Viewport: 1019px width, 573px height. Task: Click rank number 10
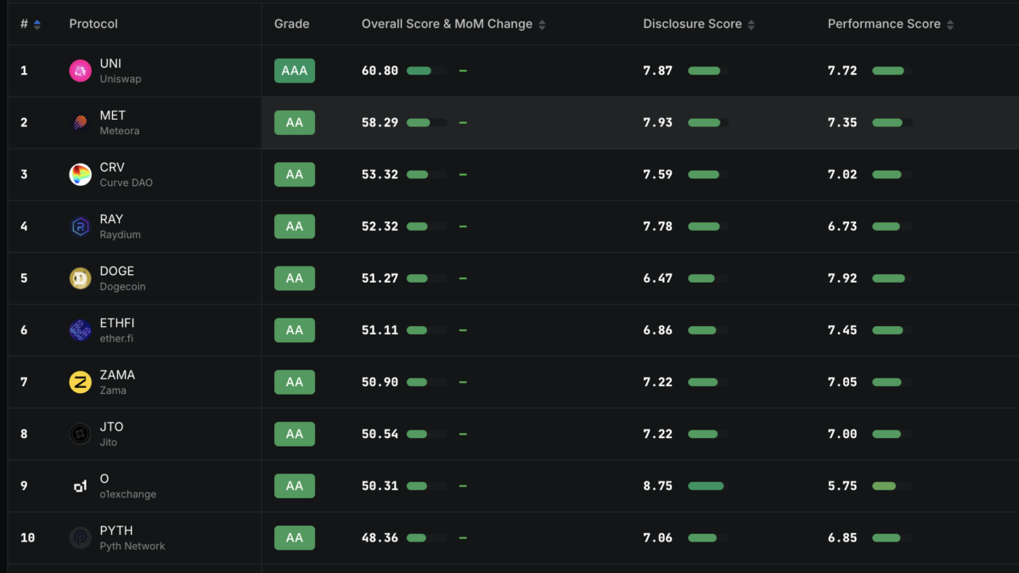tap(28, 537)
